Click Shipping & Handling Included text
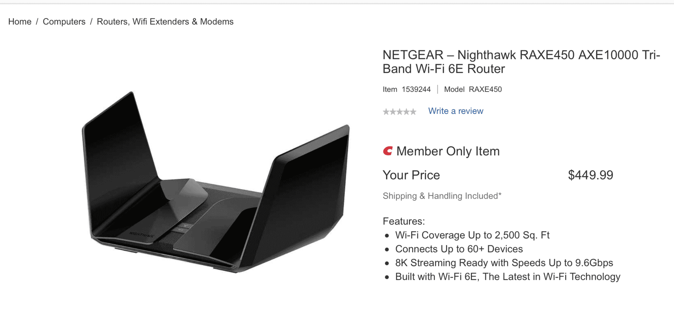Viewport: 674px width, 336px height. click(442, 196)
